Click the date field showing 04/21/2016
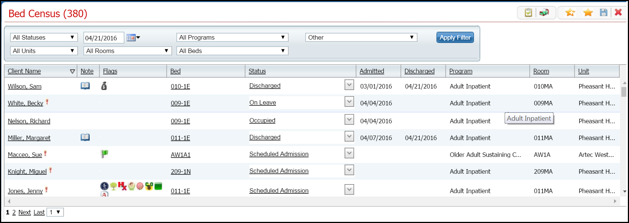 (x=103, y=38)
